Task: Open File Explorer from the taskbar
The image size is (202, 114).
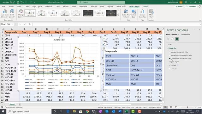Action: pos(74,111)
